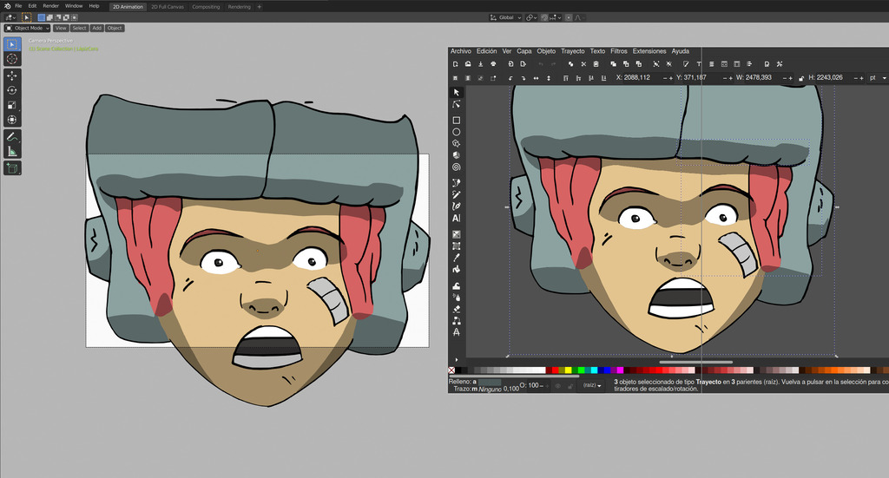Pick the yellow swatch in Inkscape palette
Screen dimensions: 889x478
click(x=568, y=370)
